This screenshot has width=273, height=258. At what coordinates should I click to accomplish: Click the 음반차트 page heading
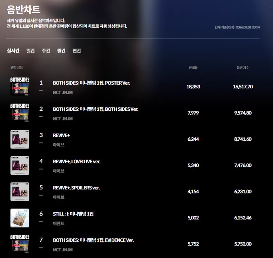[24, 9]
